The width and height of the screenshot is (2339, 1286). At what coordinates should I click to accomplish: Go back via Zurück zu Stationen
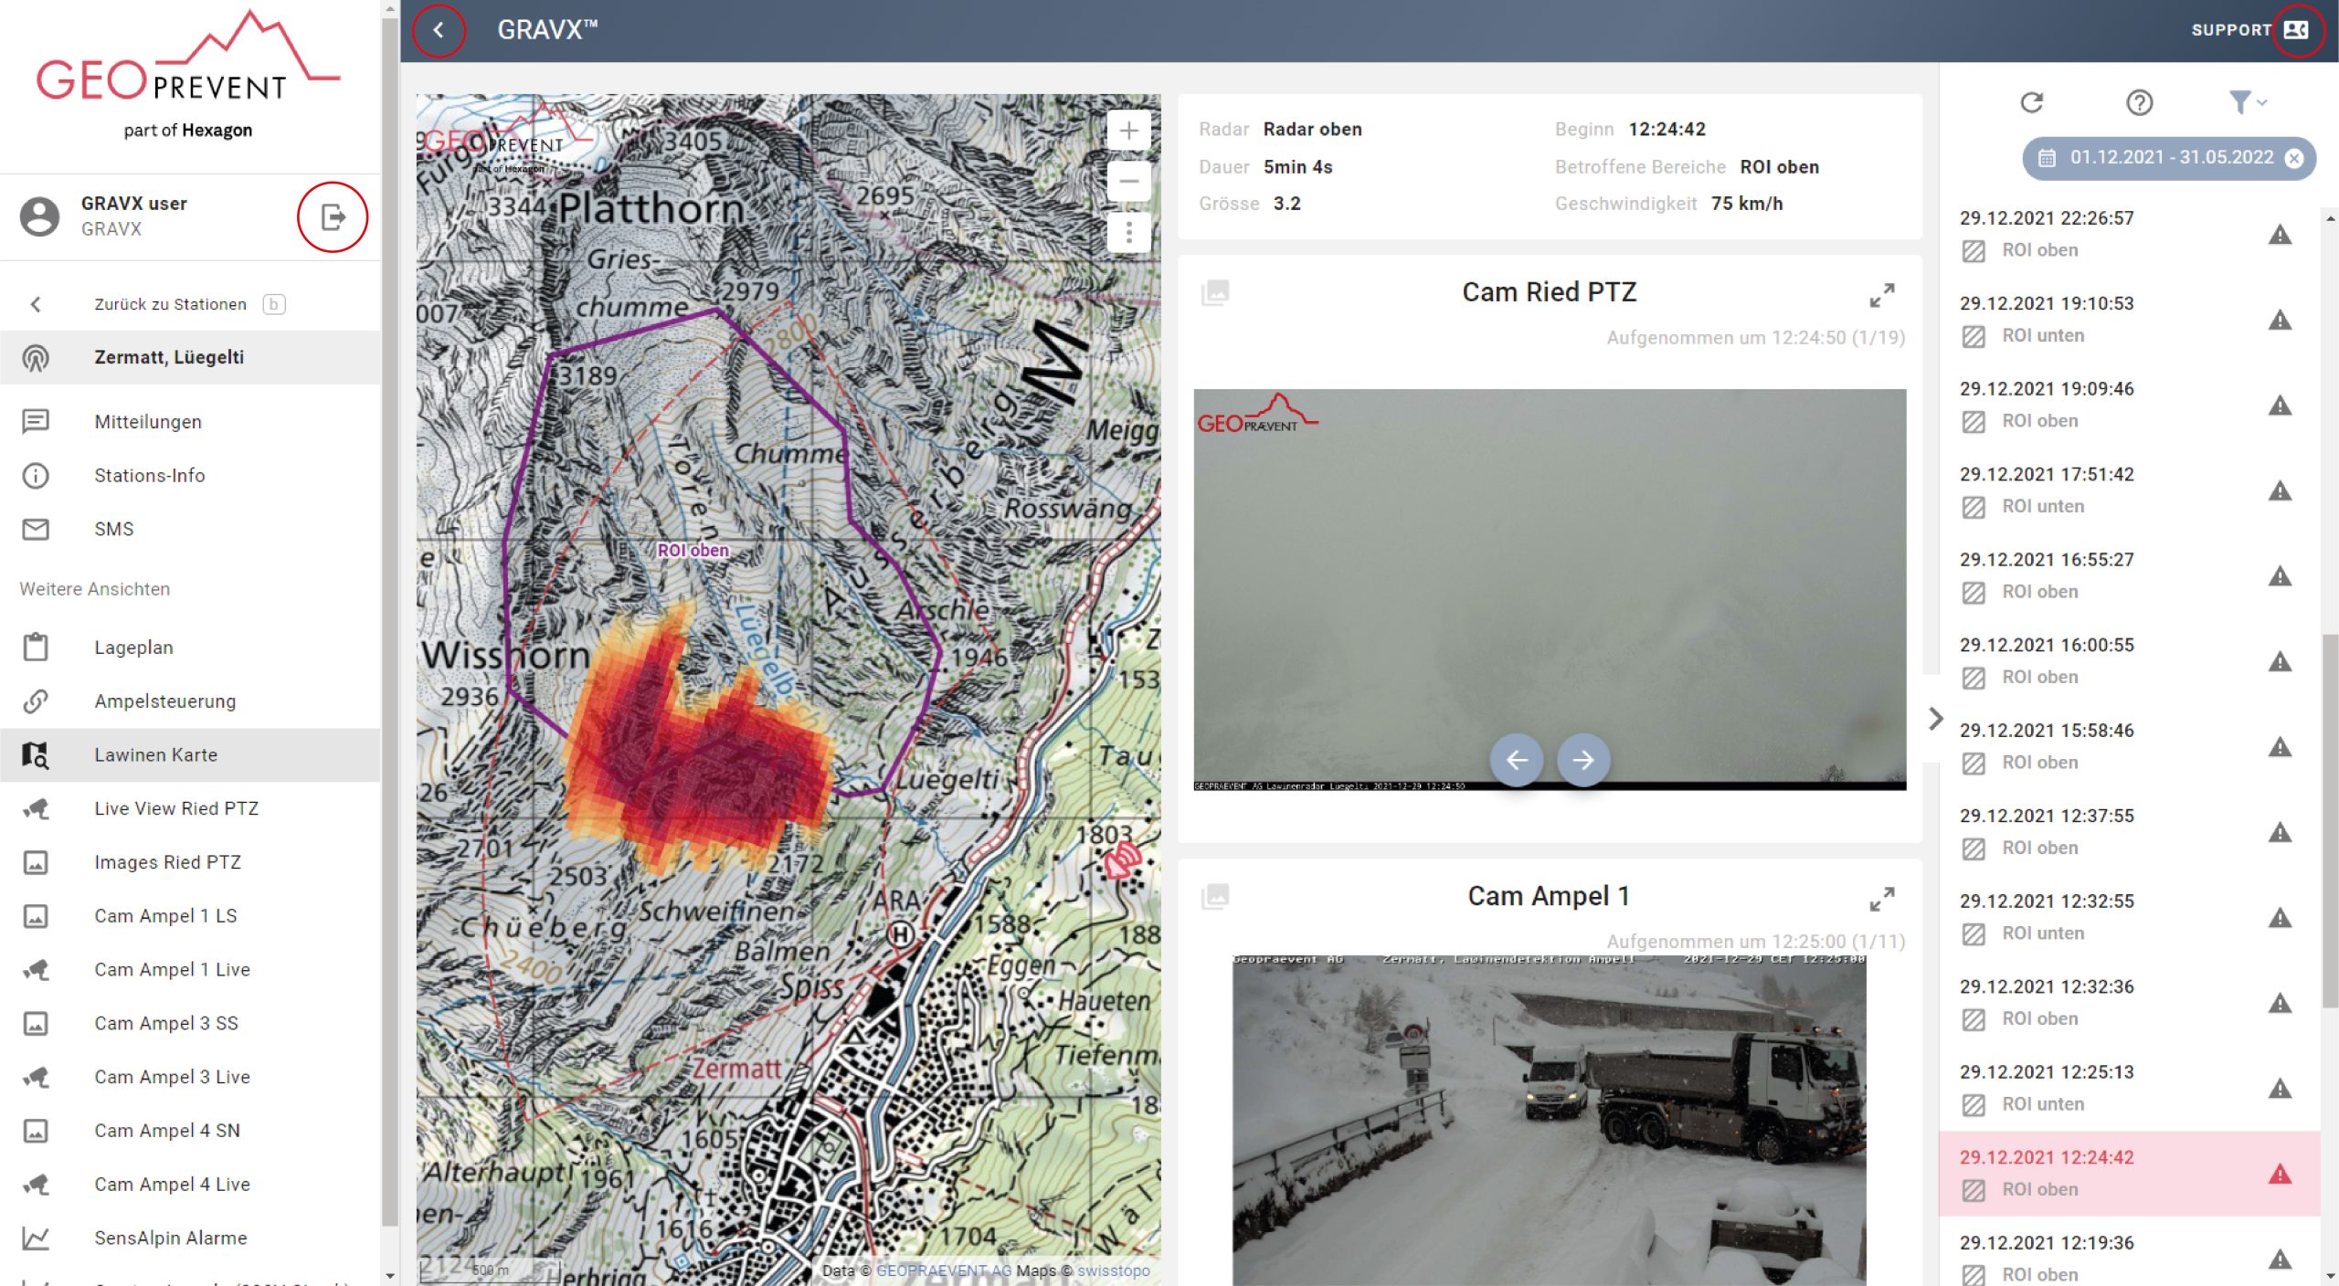pos(190,304)
